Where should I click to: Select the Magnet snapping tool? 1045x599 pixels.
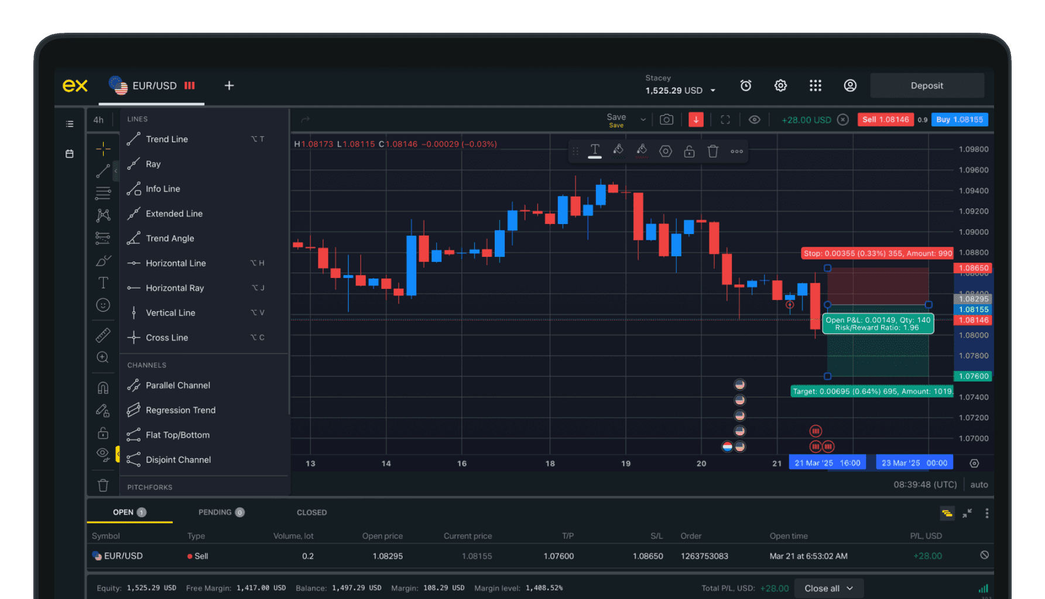click(102, 387)
